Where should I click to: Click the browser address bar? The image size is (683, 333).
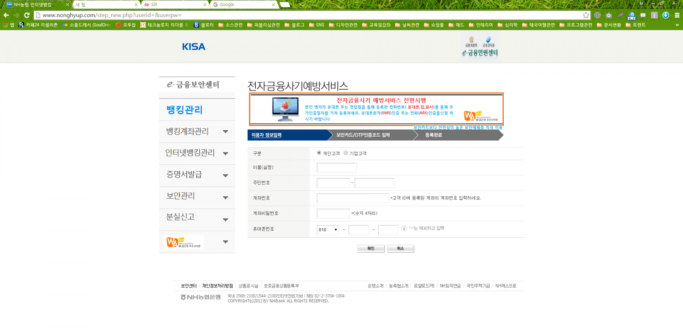click(x=312, y=15)
